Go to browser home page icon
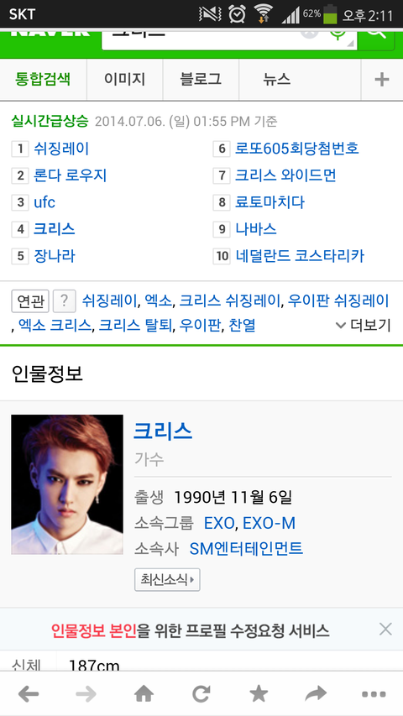The width and height of the screenshot is (403, 716). (x=144, y=694)
